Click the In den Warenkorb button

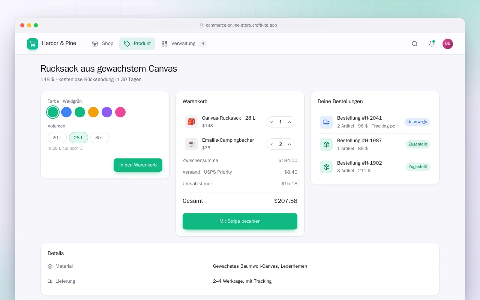pos(138,165)
